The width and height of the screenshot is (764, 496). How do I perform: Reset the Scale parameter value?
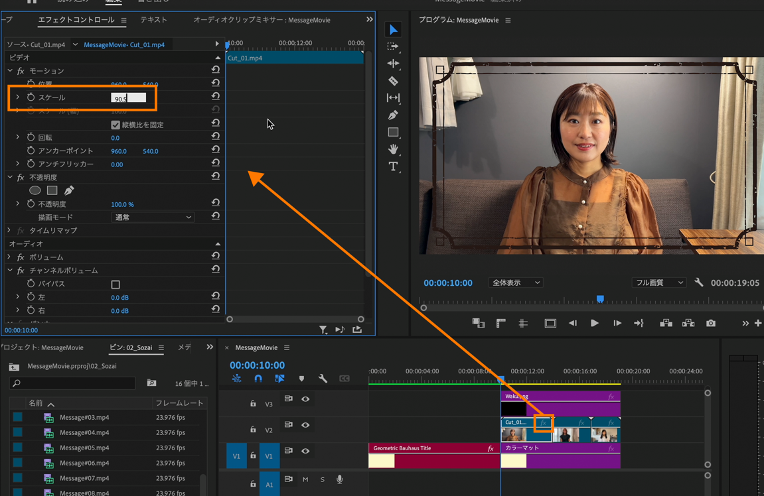tap(215, 97)
